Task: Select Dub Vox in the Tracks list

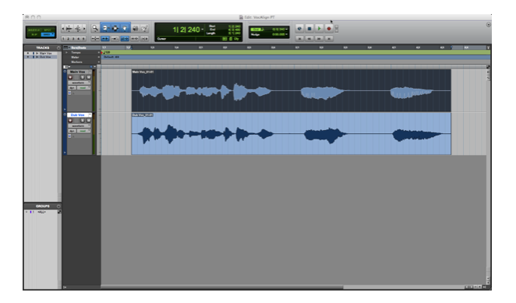Action: (45, 57)
